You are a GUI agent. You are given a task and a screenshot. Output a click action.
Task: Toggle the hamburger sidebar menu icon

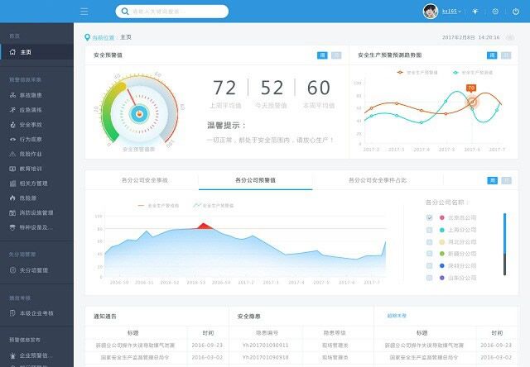84,12
